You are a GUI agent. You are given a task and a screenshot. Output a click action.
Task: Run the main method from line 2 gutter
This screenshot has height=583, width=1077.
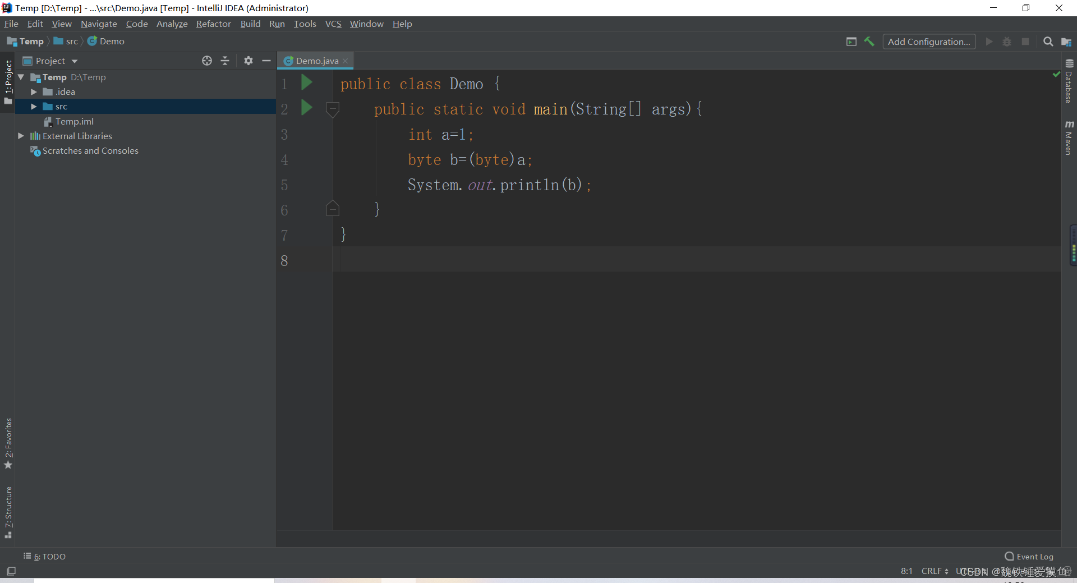(306, 107)
